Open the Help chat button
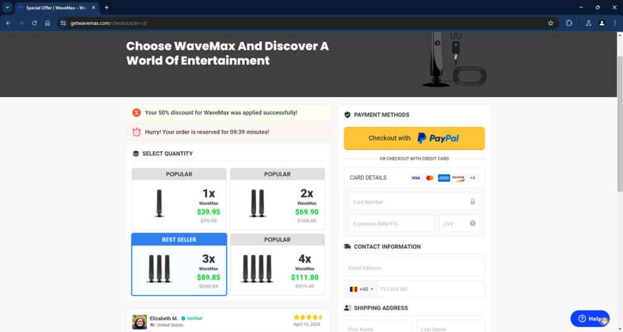Screen dimensions: 623x332 point(590,319)
